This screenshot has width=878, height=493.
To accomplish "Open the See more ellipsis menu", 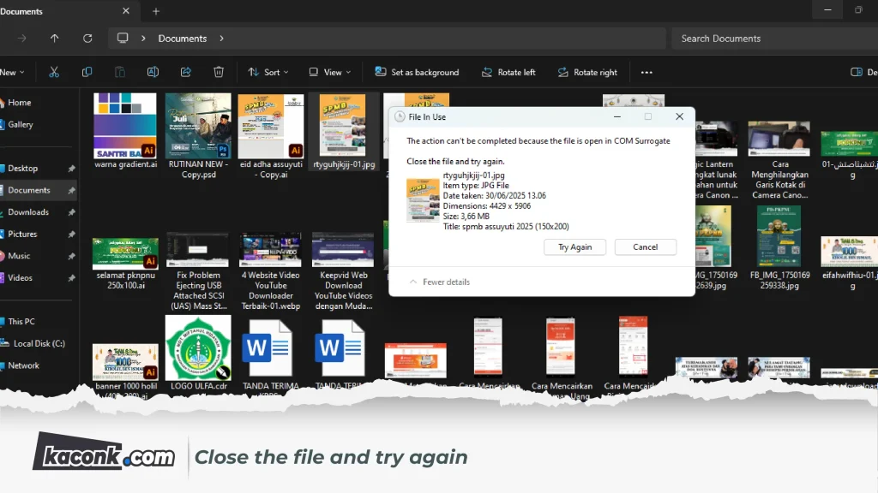I will tap(646, 72).
